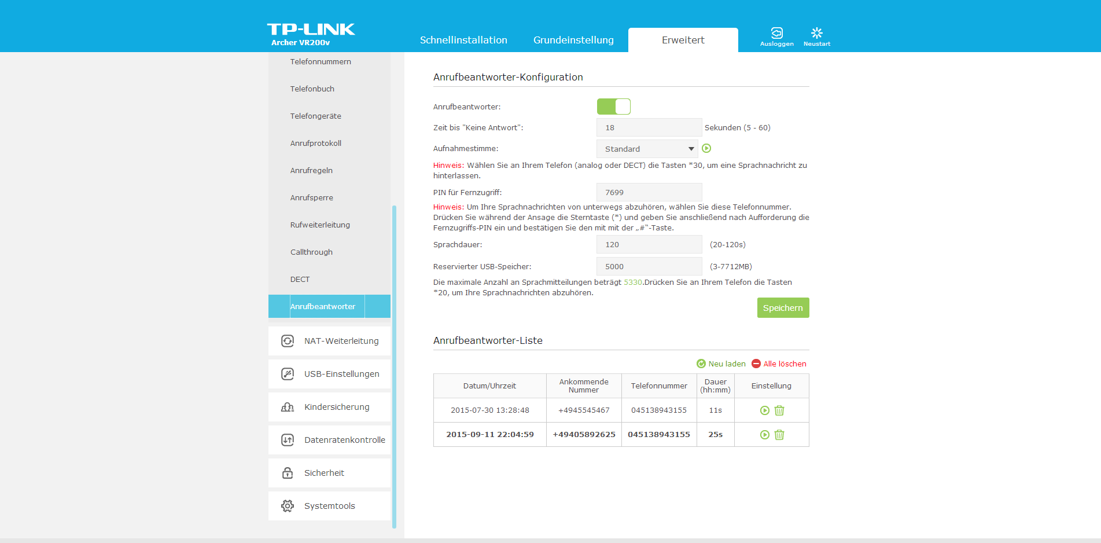Expand the Sicherheit sidebar section

324,473
